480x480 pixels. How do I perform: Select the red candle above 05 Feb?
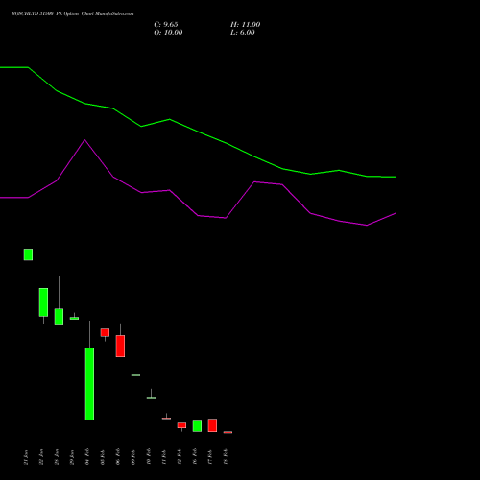coord(105,332)
